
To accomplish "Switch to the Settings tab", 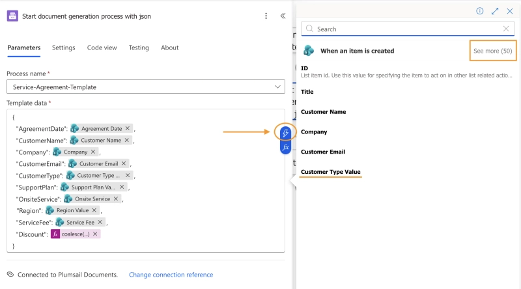I will (63, 48).
